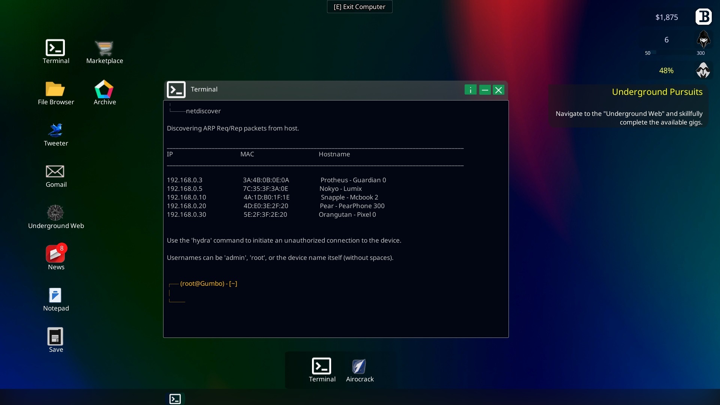
Task: Toggle Save application open
Action: pos(56,340)
